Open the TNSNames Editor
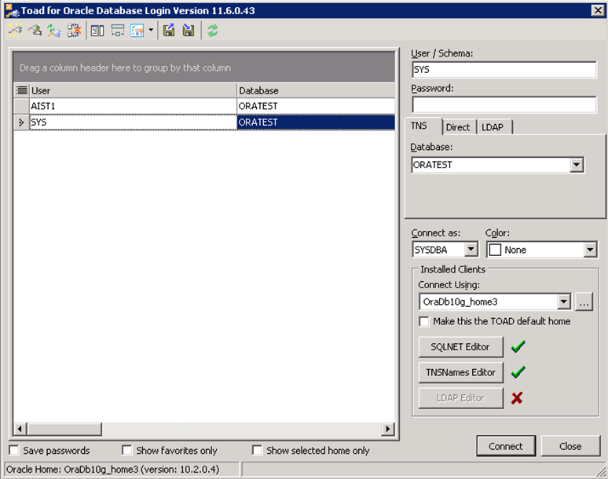The width and height of the screenshot is (608, 479). (x=460, y=372)
